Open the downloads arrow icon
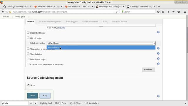The image size is (188, 106). 168,12
